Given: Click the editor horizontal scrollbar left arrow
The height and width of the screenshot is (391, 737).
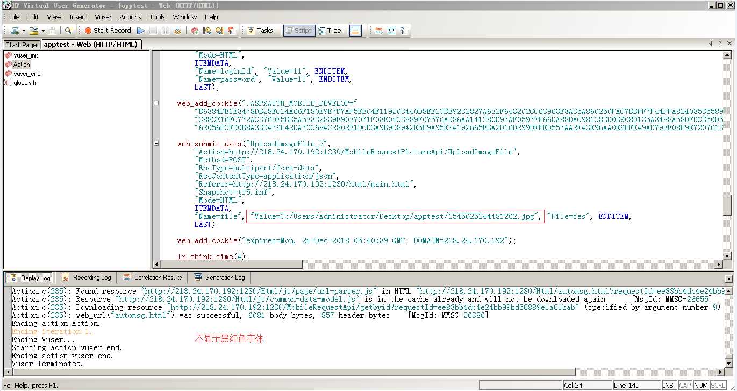Looking at the screenshot, I should (x=157, y=265).
